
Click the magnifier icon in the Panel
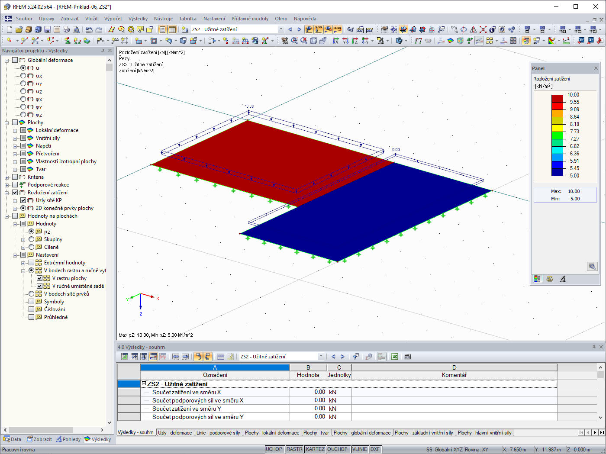(592, 266)
